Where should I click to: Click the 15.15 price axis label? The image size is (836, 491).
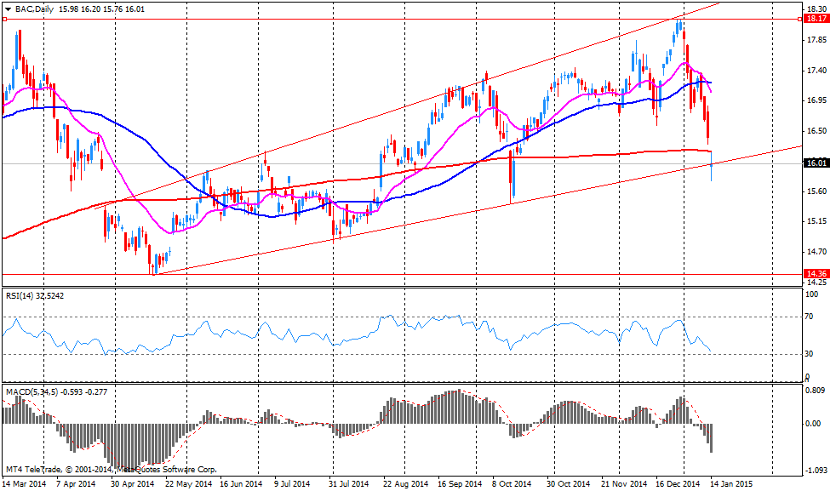[x=816, y=221]
